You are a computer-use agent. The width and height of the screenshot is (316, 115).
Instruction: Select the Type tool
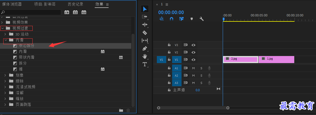tap(145, 64)
